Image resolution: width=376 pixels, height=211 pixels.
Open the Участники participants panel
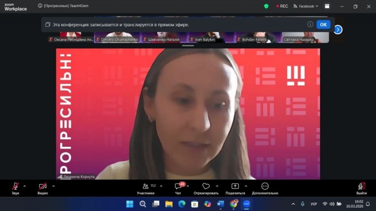[x=146, y=186]
